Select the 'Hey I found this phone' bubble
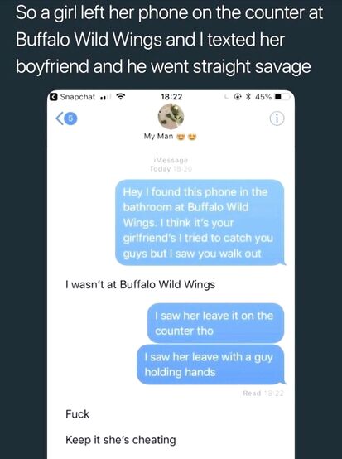This screenshot has width=342, height=459. 200,223
